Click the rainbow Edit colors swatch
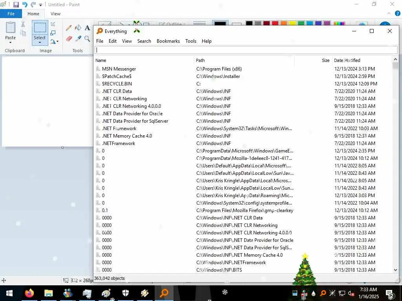Viewport: 402px width, 301px height. 339,23
